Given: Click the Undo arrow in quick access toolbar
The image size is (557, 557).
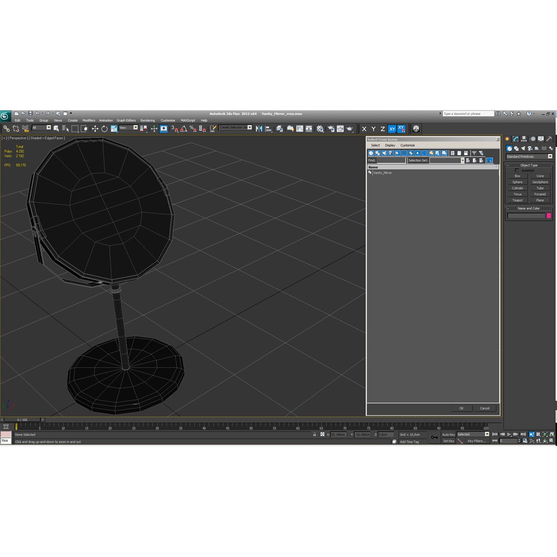Looking at the screenshot, I should point(37,113).
